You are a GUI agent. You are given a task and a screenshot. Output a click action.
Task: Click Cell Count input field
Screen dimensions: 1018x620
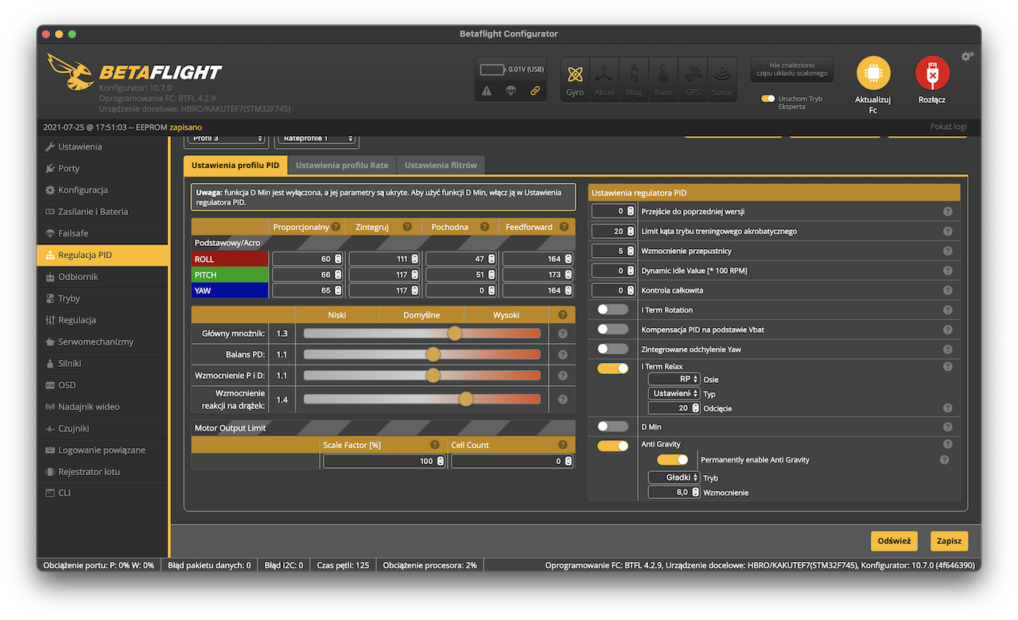pos(512,462)
